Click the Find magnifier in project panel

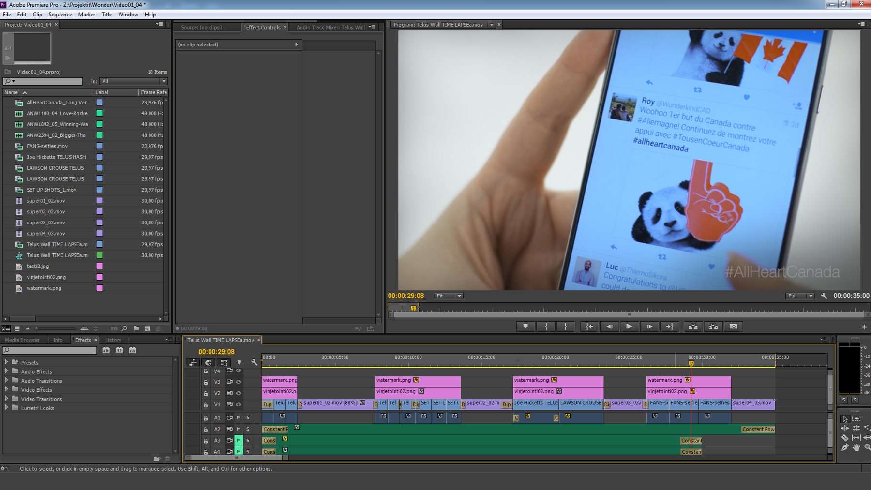[124, 328]
